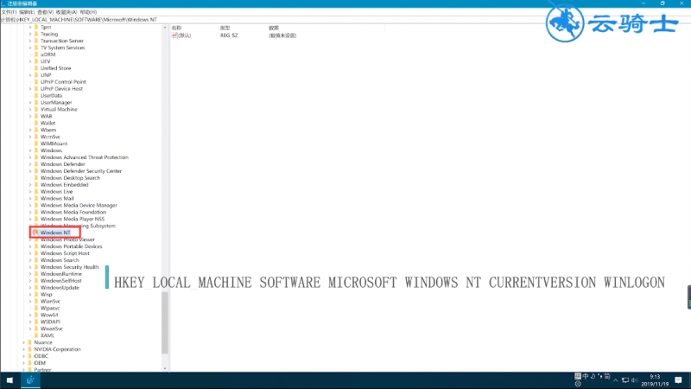Select the Windows key
Viewport: 691px width, 389px height.
click(x=51, y=150)
